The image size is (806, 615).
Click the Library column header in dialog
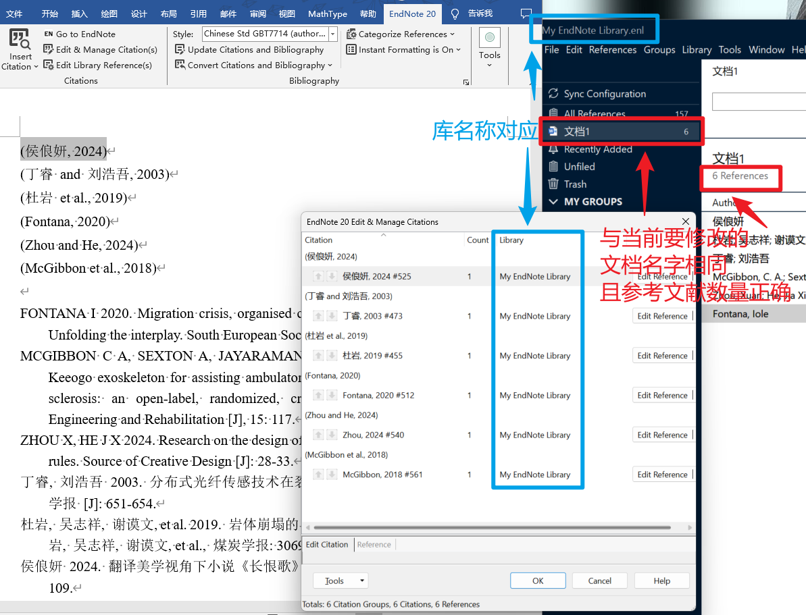point(511,240)
